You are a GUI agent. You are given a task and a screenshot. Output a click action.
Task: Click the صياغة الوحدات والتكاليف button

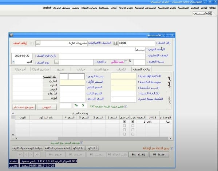click(27, 148)
